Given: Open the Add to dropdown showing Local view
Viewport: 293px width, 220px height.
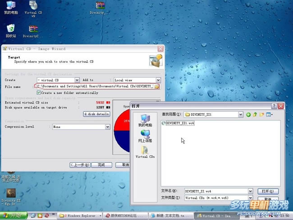Looking at the screenshot, I should point(158,80).
